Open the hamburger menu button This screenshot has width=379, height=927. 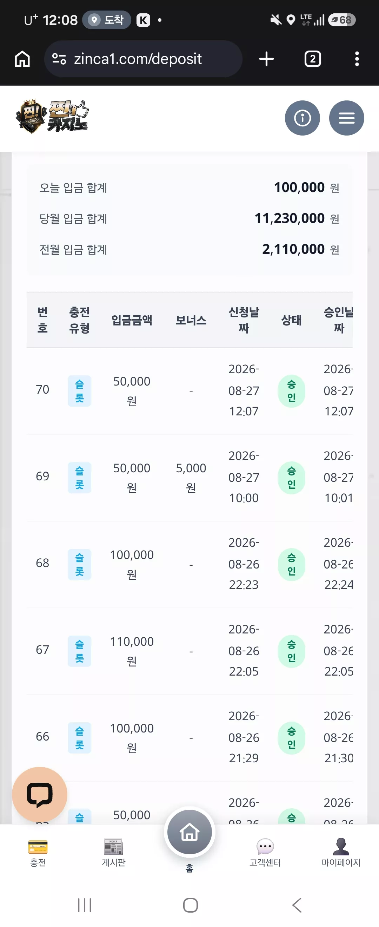[346, 118]
